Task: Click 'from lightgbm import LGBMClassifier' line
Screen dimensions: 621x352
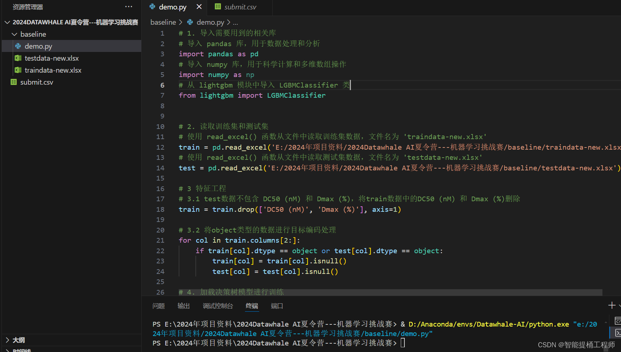Action: 252,95
